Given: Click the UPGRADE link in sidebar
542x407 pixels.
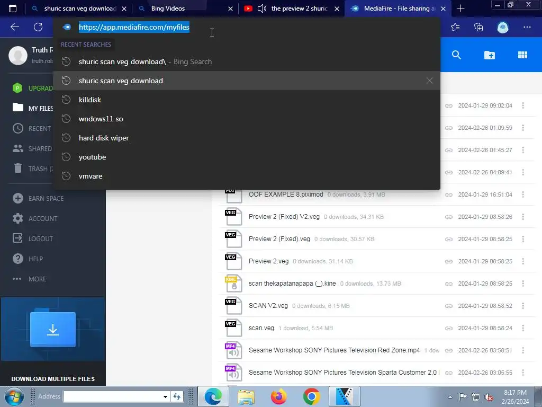Looking at the screenshot, I should 32,88.
